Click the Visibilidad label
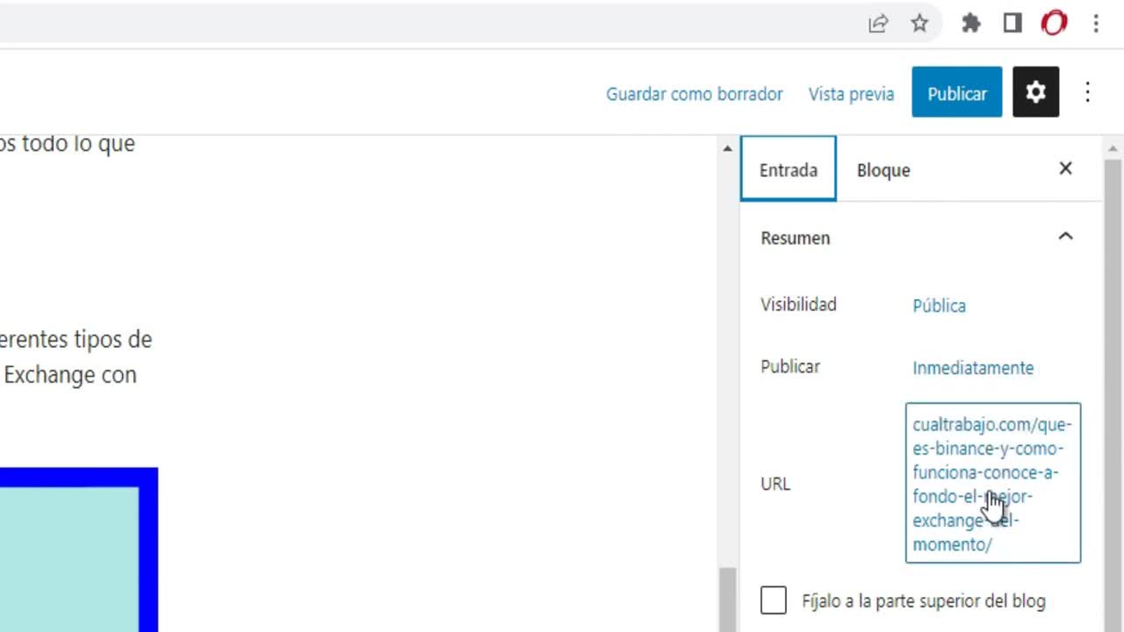The width and height of the screenshot is (1124, 632). coord(798,305)
